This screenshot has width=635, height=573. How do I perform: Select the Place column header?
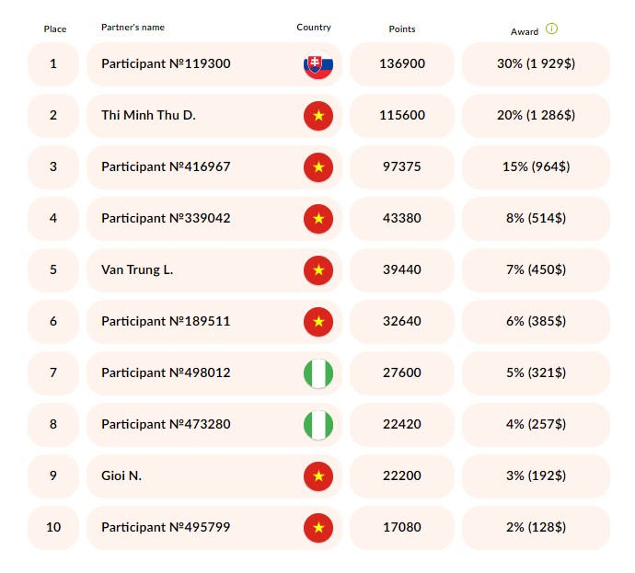(x=55, y=29)
